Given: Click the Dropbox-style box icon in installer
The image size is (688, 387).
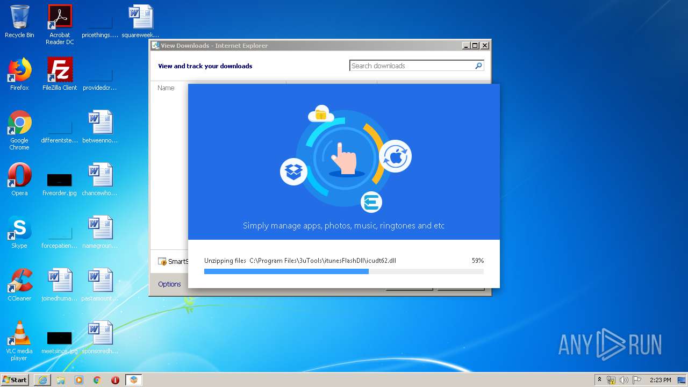Looking at the screenshot, I should pos(293,171).
